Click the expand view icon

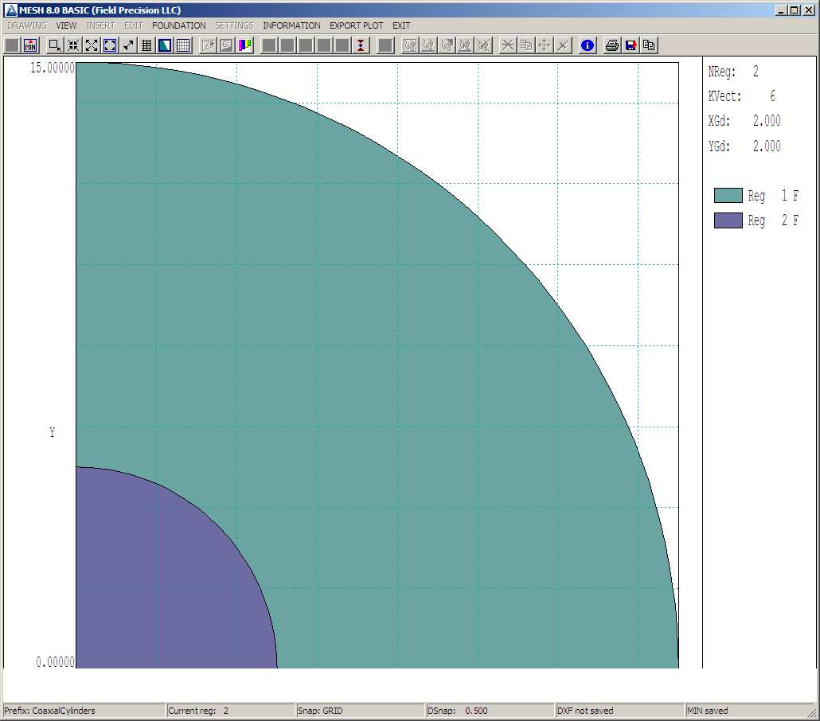(x=91, y=45)
